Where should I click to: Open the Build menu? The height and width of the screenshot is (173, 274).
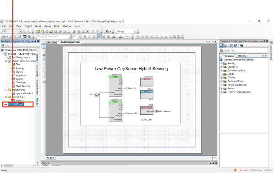38,26
